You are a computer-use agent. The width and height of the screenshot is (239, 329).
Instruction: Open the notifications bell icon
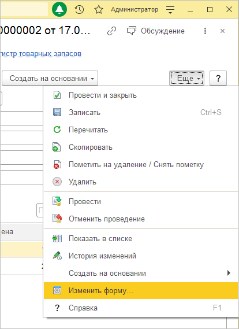coord(59,9)
